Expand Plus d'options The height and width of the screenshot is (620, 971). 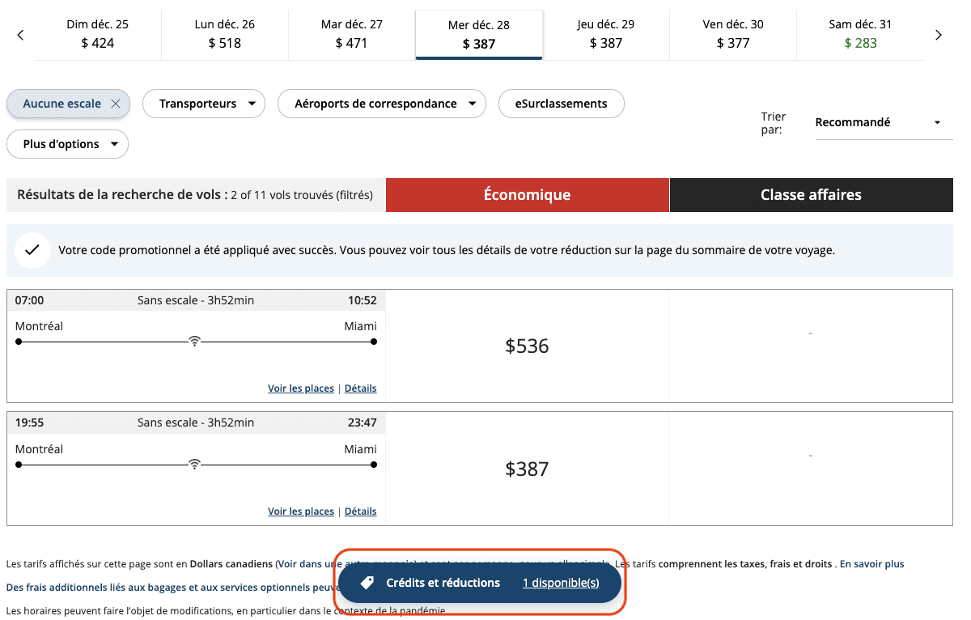tap(67, 144)
